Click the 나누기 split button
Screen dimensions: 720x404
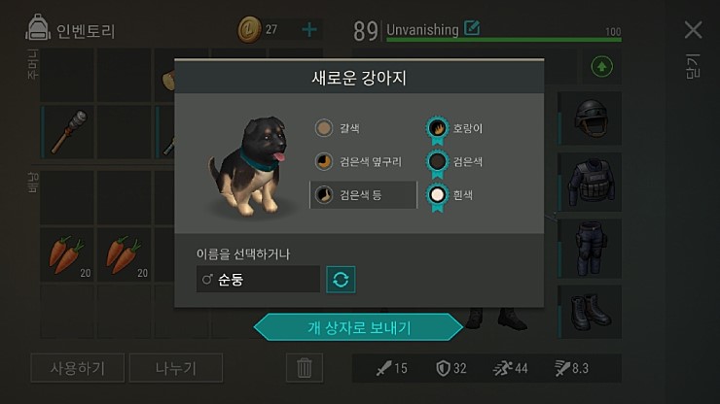[x=176, y=368]
